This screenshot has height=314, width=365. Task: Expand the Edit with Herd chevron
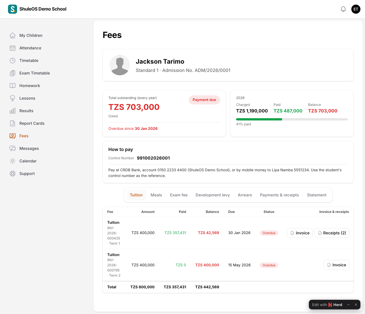click(348, 305)
